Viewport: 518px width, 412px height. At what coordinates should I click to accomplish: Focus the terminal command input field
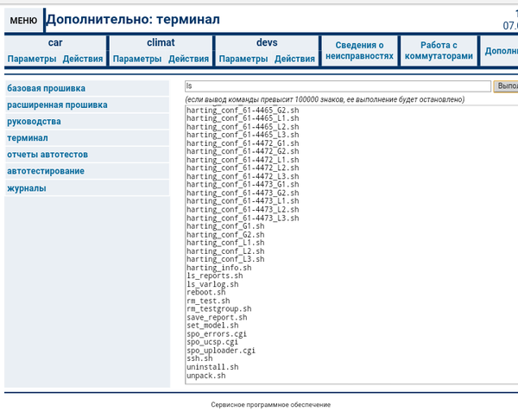(x=338, y=86)
